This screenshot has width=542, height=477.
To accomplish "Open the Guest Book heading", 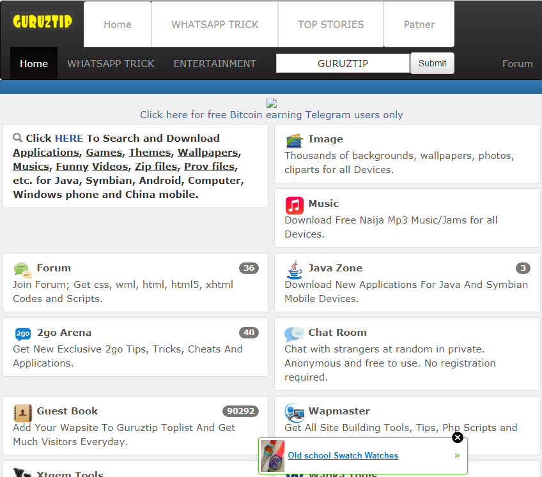I will click(x=67, y=411).
